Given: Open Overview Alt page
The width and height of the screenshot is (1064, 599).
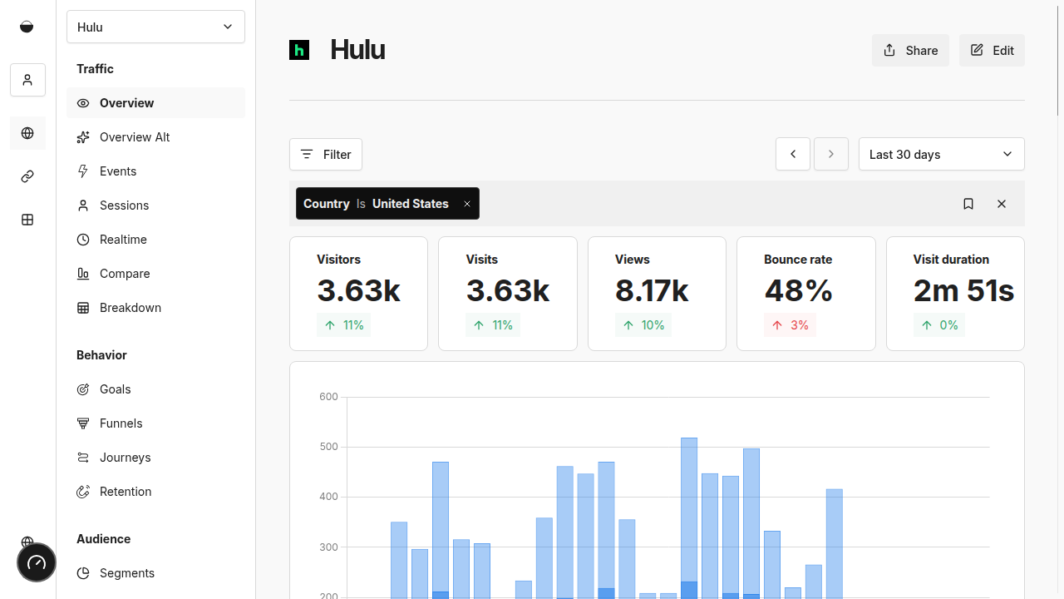Looking at the screenshot, I should [x=155, y=137].
